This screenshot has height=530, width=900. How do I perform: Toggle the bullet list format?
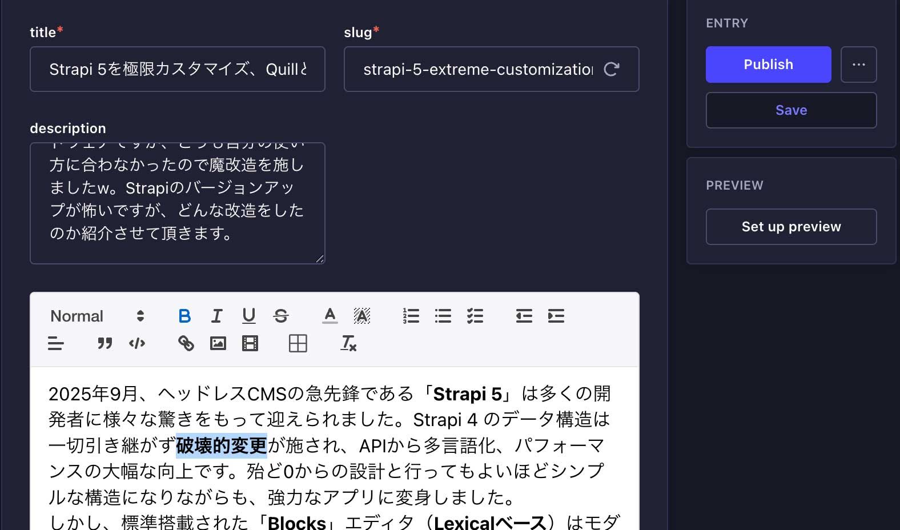(443, 316)
